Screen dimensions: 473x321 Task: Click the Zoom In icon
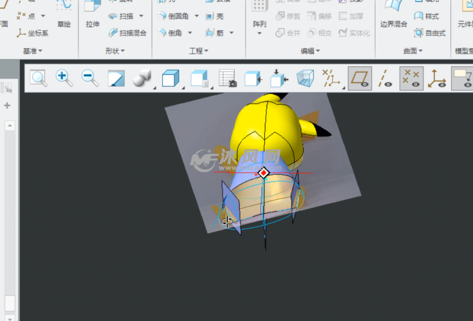[x=64, y=79]
